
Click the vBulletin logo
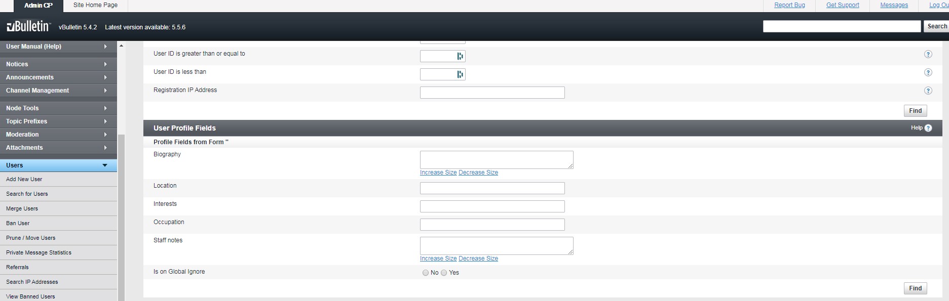tap(28, 27)
